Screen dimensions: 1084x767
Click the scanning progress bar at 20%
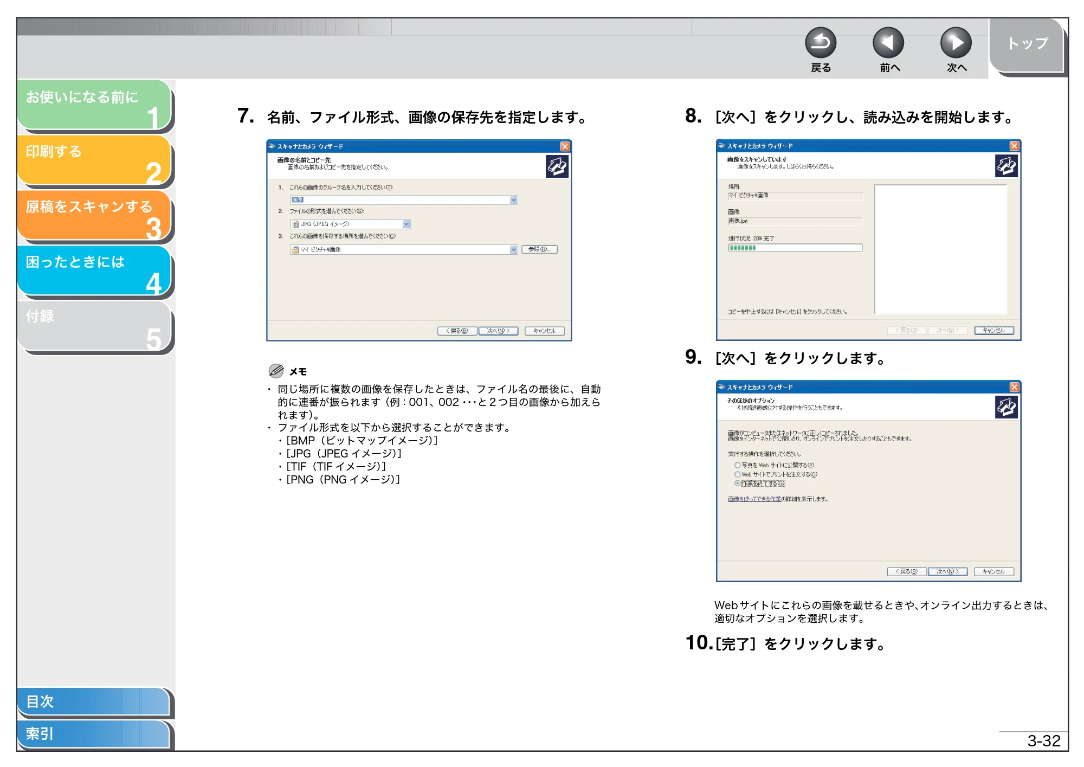(795, 248)
